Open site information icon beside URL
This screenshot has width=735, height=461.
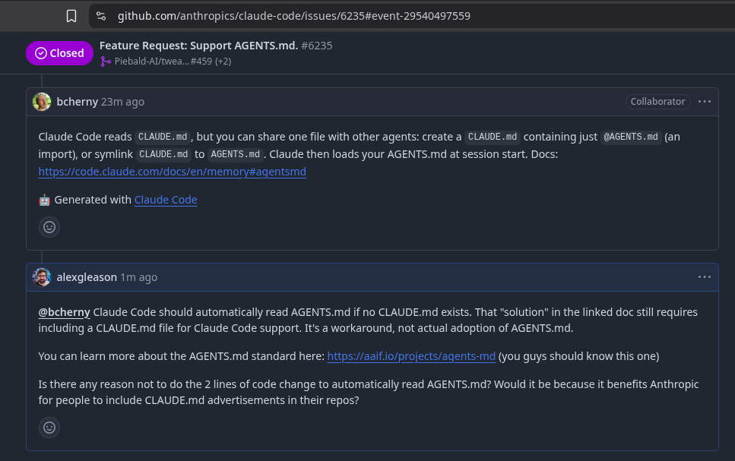[x=101, y=16]
